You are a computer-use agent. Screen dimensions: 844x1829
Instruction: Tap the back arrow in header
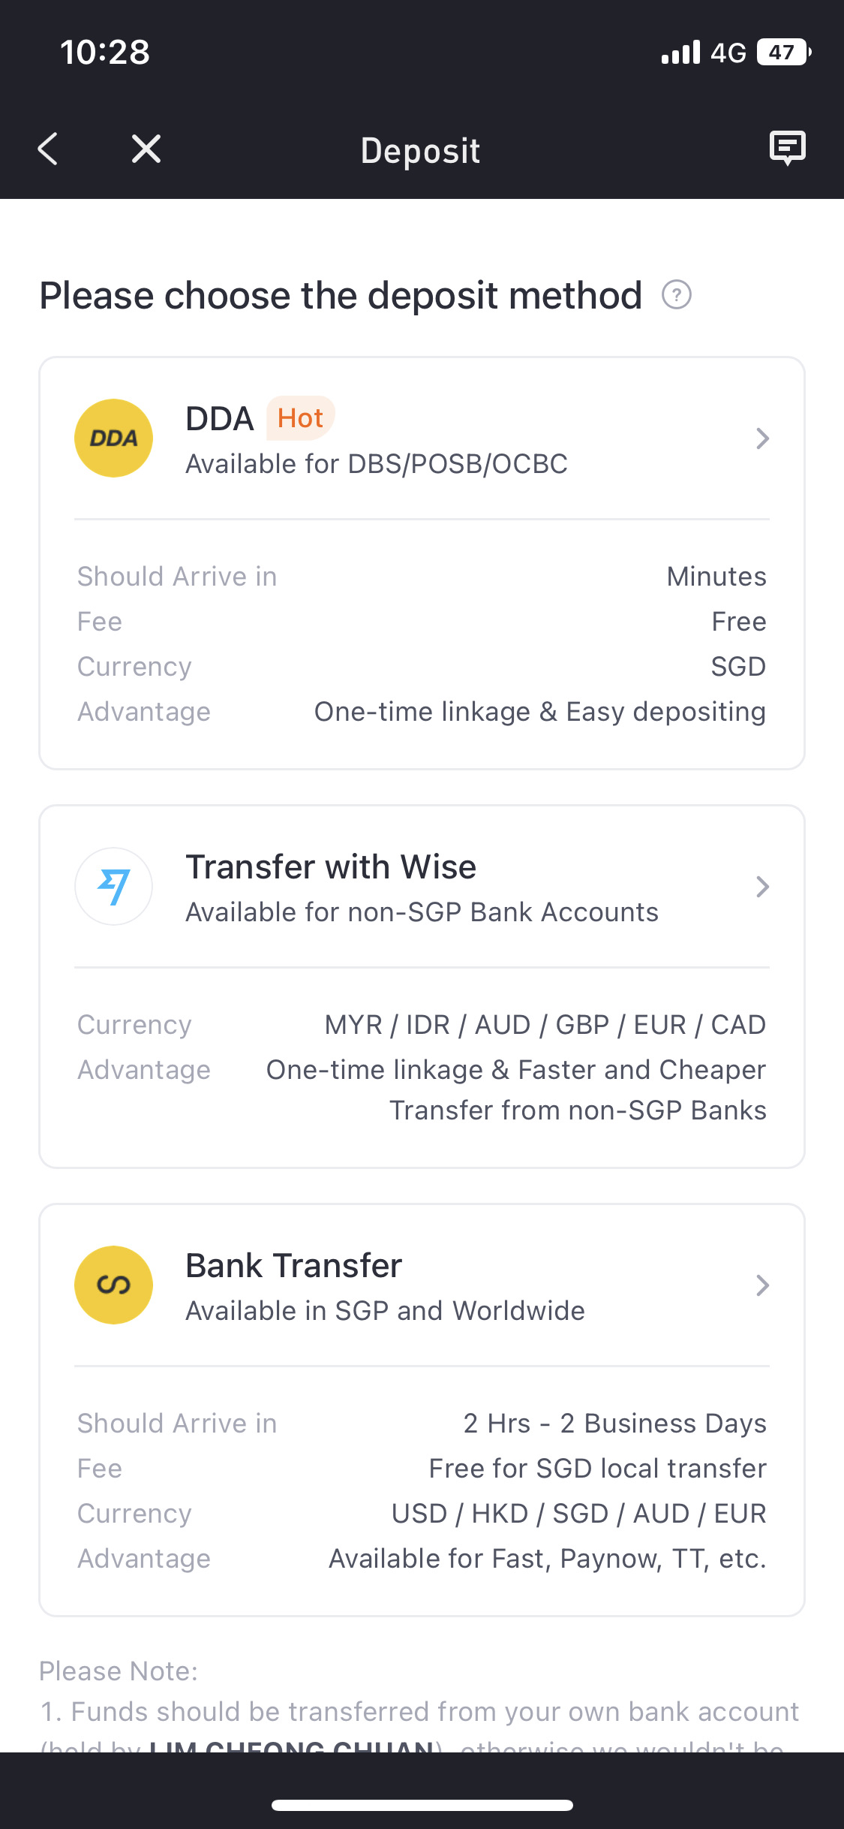coord(48,149)
